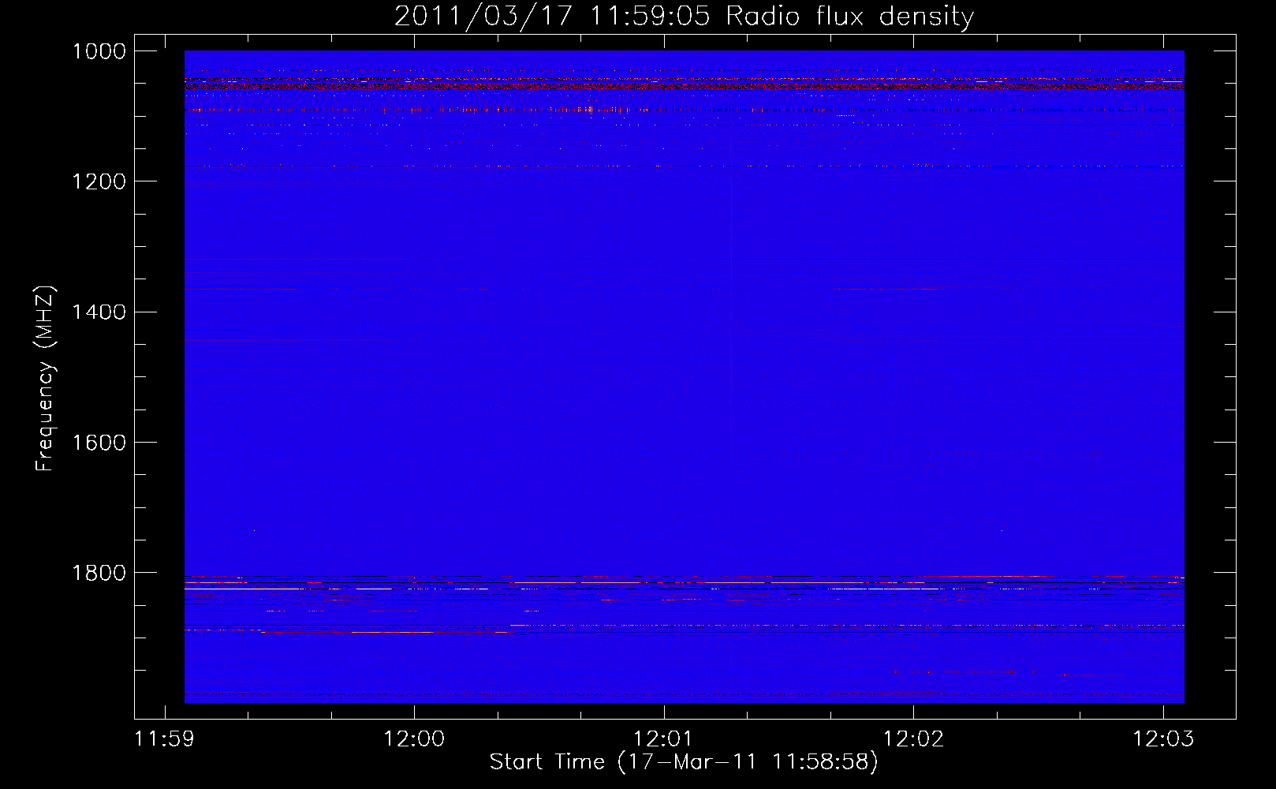
Task: Click the 1000 frequency tick label
Action: click(99, 51)
